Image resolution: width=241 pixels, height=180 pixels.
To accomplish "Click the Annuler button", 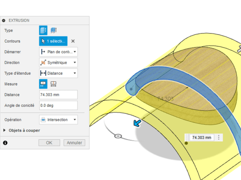I will tap(74, 142).
